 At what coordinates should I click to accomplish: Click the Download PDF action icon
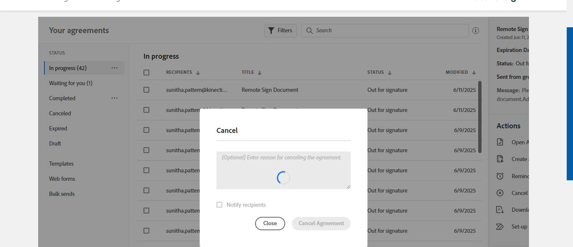pos(500,210)
